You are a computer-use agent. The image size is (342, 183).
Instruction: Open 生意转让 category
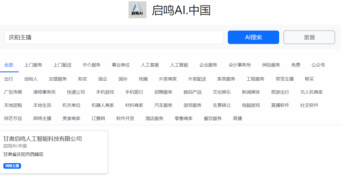pyautogui.click(x=222, y=105)
